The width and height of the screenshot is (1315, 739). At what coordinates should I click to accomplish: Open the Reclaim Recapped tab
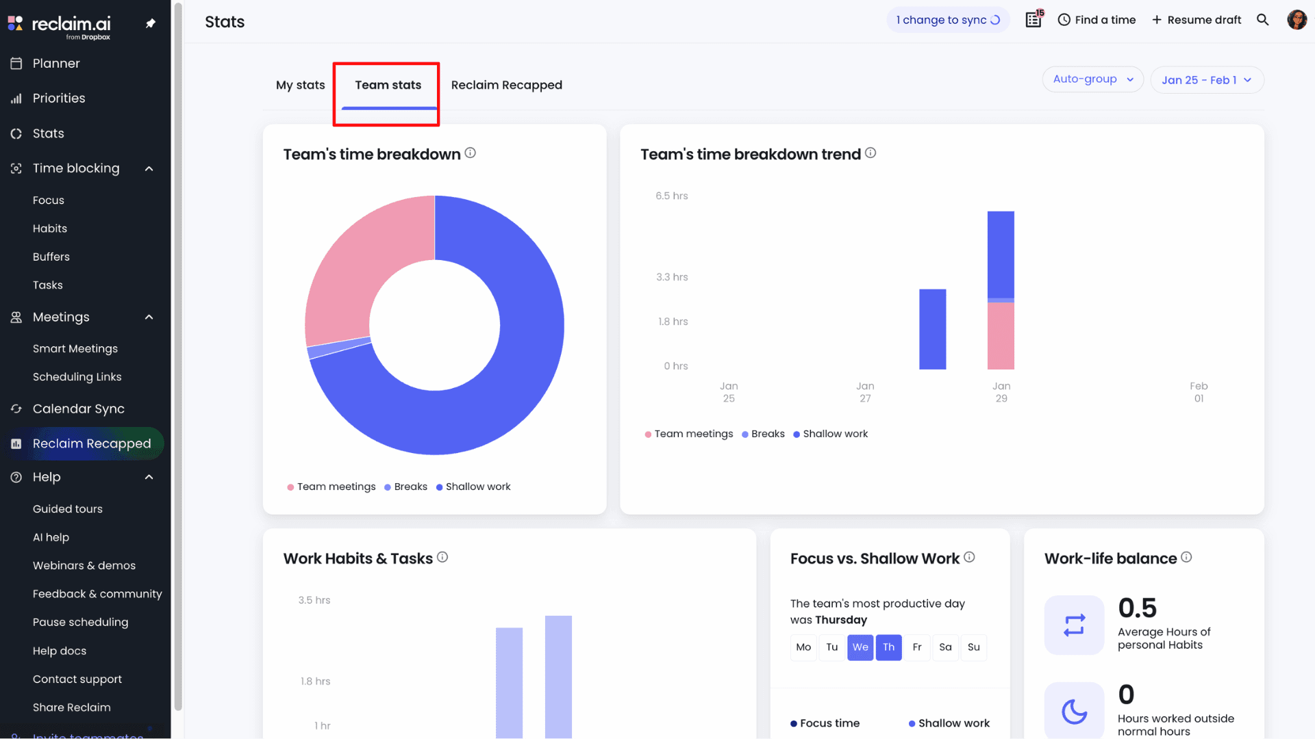tap(506, 85)
